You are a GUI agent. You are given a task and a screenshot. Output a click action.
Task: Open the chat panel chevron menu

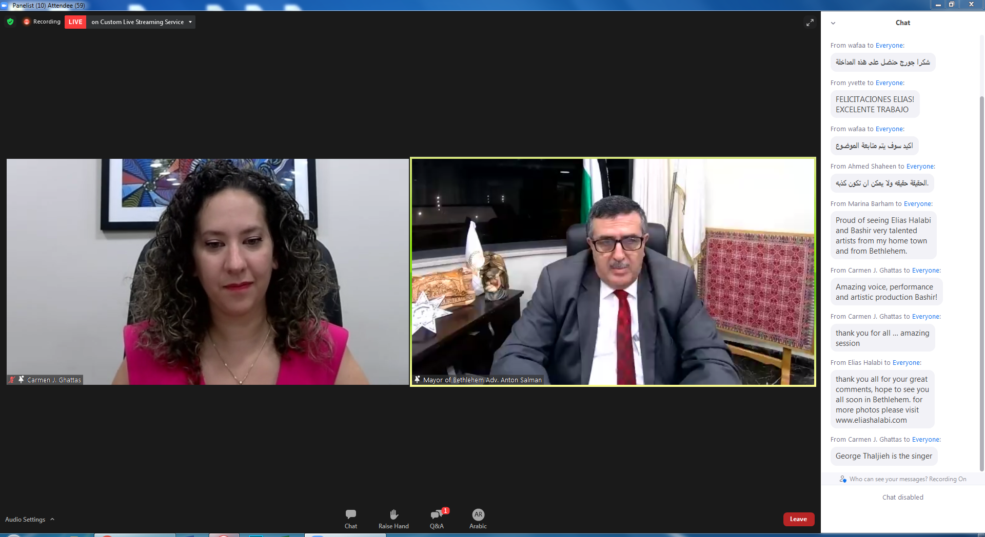(833, 23)
